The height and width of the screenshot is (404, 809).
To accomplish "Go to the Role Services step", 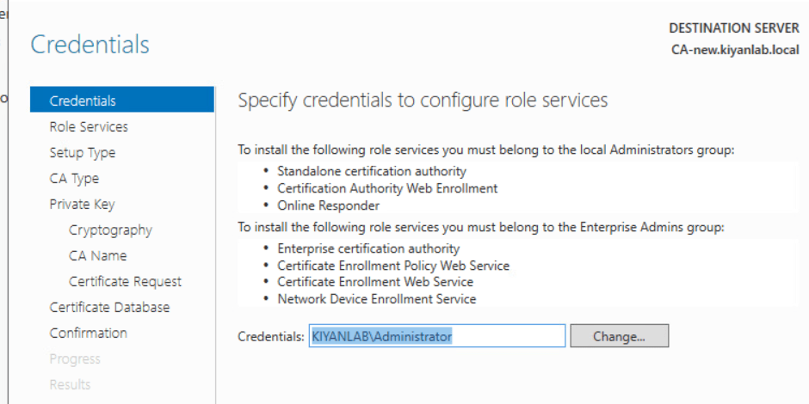I will click(89, 126).
